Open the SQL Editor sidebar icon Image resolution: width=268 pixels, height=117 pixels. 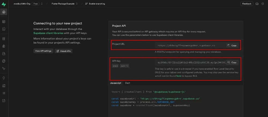coord(4,29)
